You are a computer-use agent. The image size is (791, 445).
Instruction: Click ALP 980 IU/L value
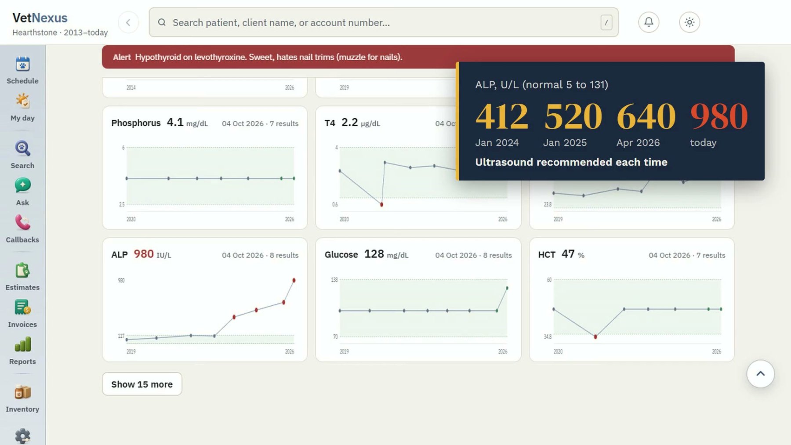click(152, 254)
